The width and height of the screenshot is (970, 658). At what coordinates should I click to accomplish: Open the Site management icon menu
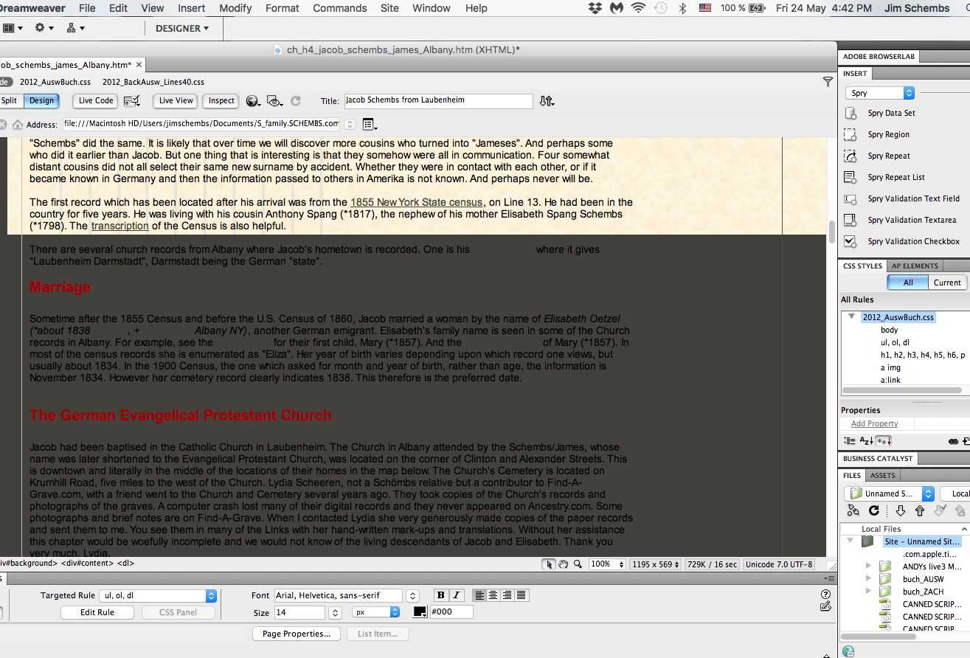[x=75, y=28]
